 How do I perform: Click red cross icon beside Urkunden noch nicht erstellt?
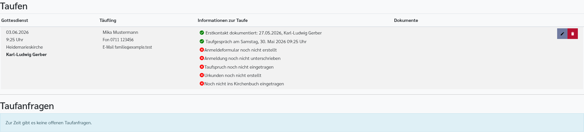[x=202, y=75]
